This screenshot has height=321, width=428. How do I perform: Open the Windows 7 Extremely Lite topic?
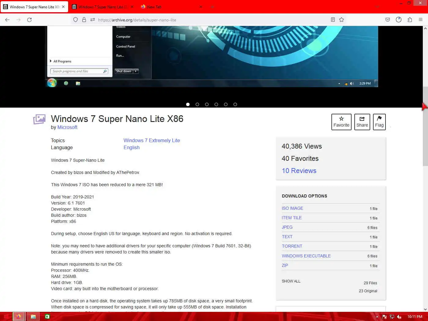tap(152, 140)
